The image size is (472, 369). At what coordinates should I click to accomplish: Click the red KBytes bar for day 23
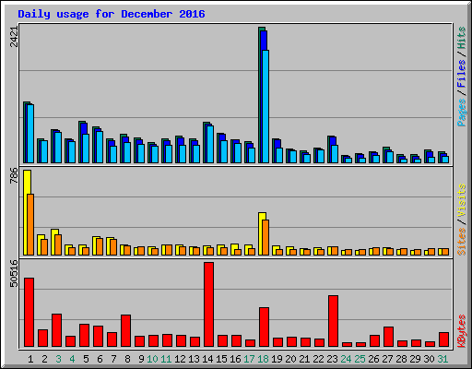click(334, 321)
